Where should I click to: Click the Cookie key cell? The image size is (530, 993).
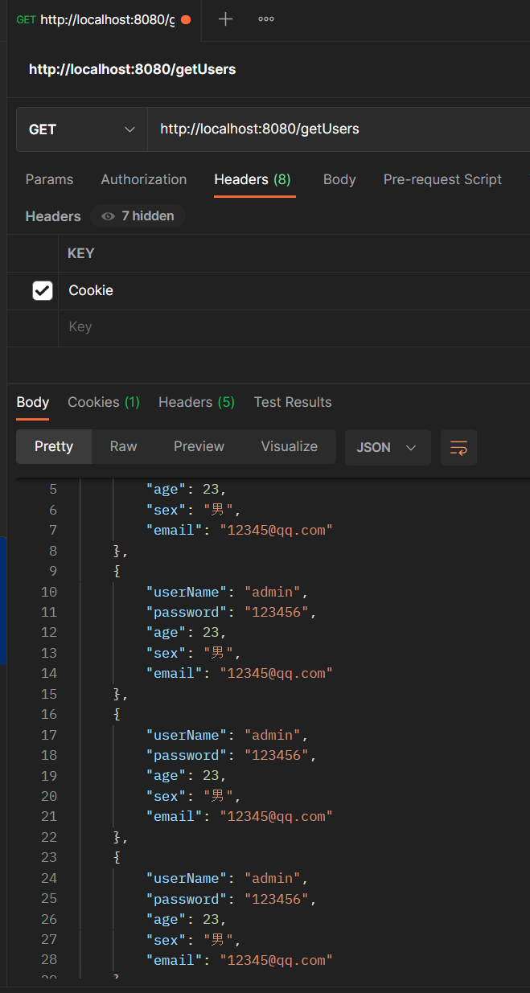tap(294, 290)
